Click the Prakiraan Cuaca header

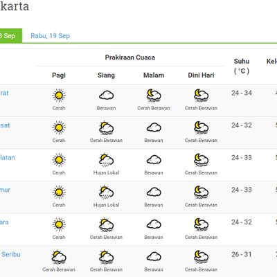point(130,57)
